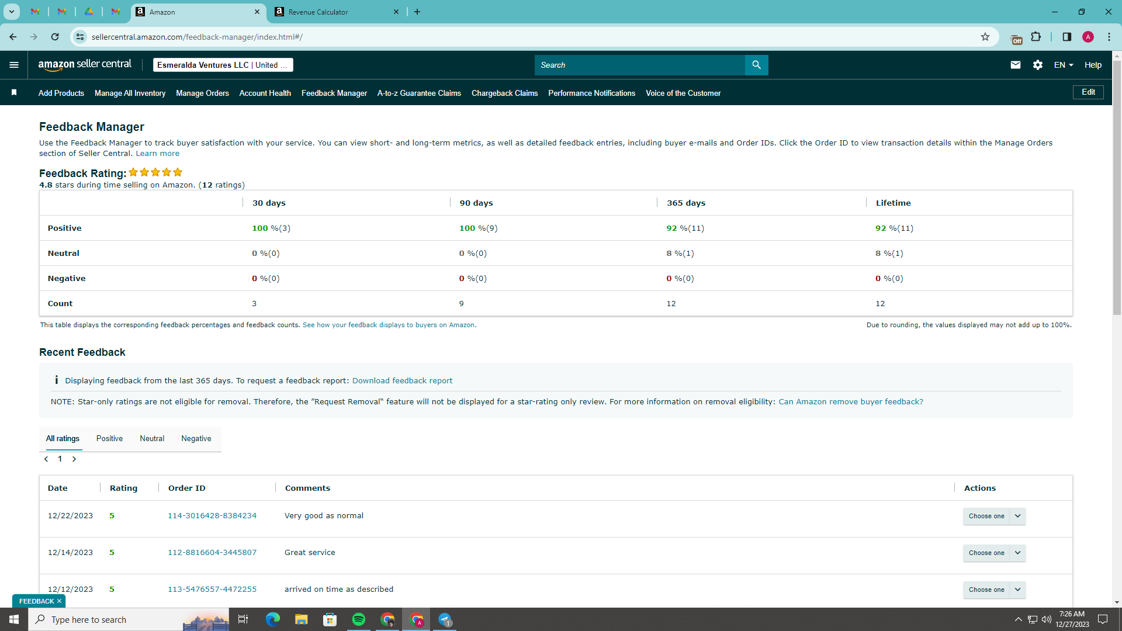
Task: Click the search magnifier button
Action: click(x=756, y=65)
